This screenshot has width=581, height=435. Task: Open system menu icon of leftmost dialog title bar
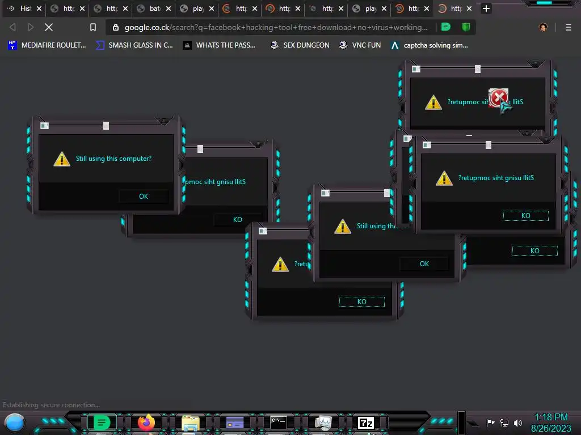(x=44, y=126)
